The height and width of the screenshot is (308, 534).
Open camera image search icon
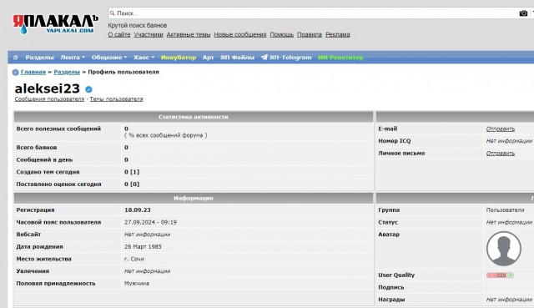tap(523, 13)
